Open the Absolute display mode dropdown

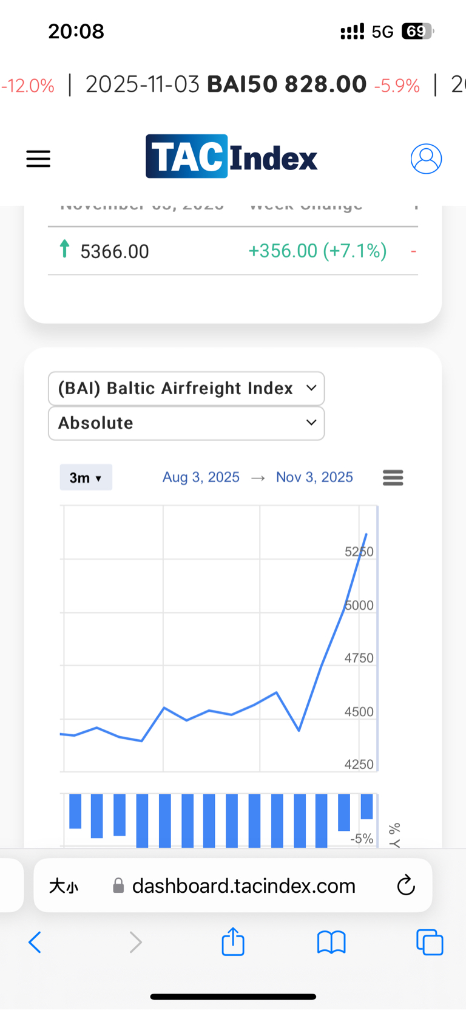(x=186, y=423)
